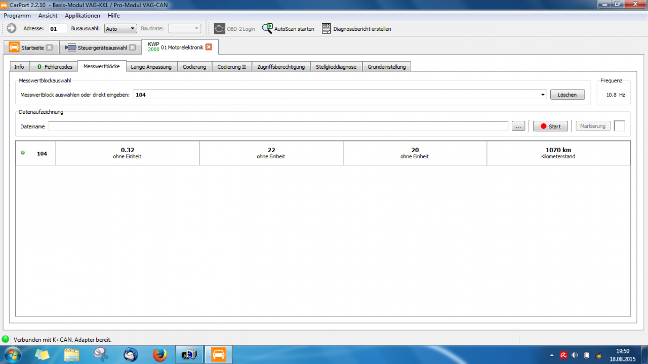Launch Firefox from the taskbar
The image size is (648, 364).
[159, 354]
